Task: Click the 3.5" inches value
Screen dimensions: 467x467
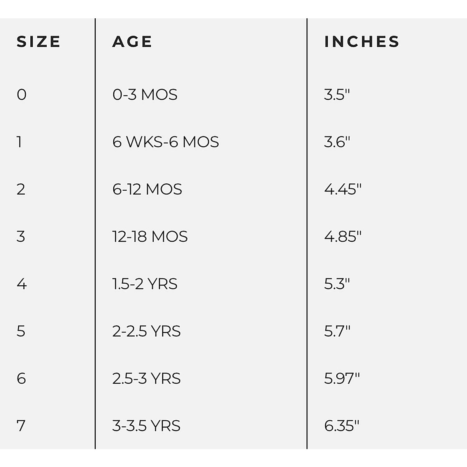Action: pos(337,95)
